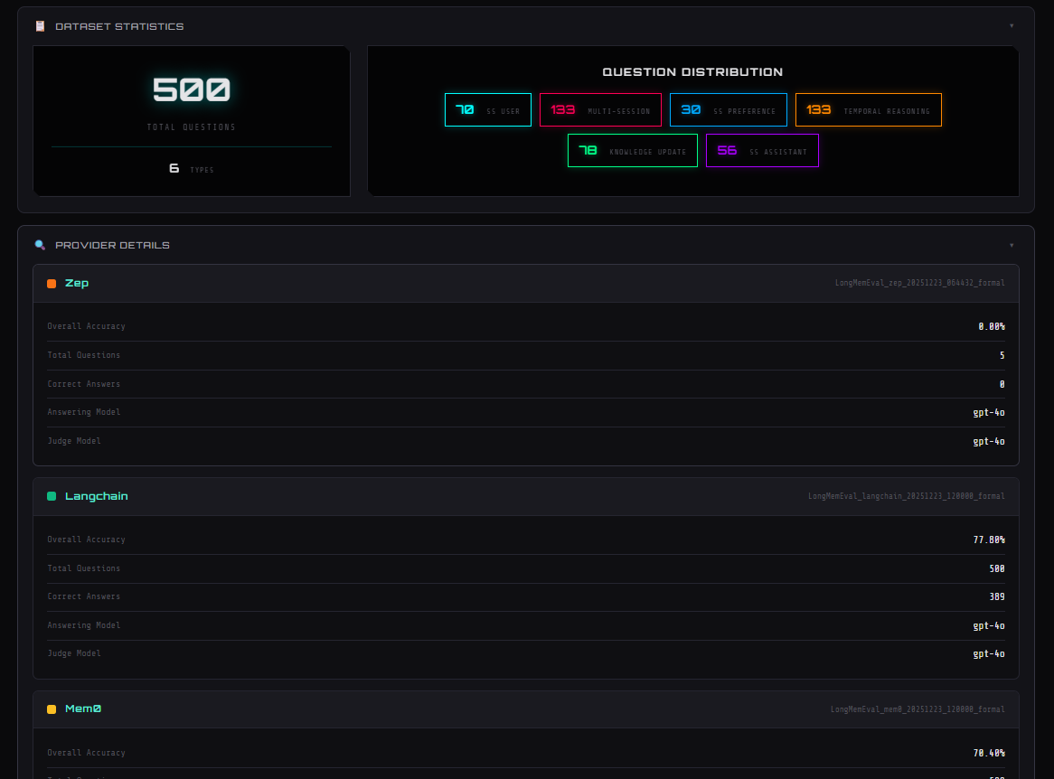Click Langchain's Answering Model label

(x=83, y=625)
